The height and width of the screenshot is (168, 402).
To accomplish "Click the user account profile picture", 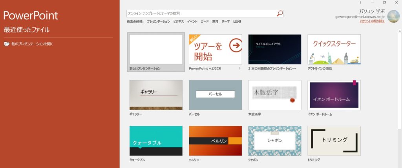I will point(393,16).
